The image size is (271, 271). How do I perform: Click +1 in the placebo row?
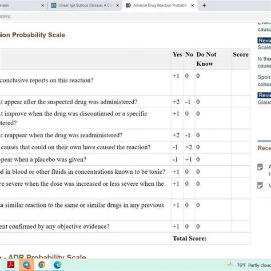(189, 160)
